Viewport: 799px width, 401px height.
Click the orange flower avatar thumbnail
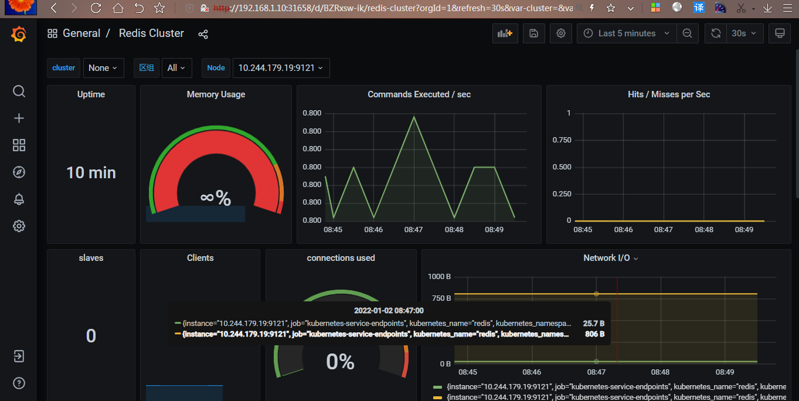pyautogui.click(x=20, y=8)
